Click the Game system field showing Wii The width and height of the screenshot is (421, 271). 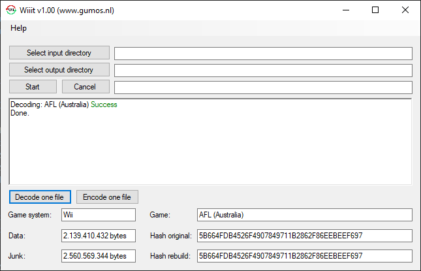tap(98, 215)
